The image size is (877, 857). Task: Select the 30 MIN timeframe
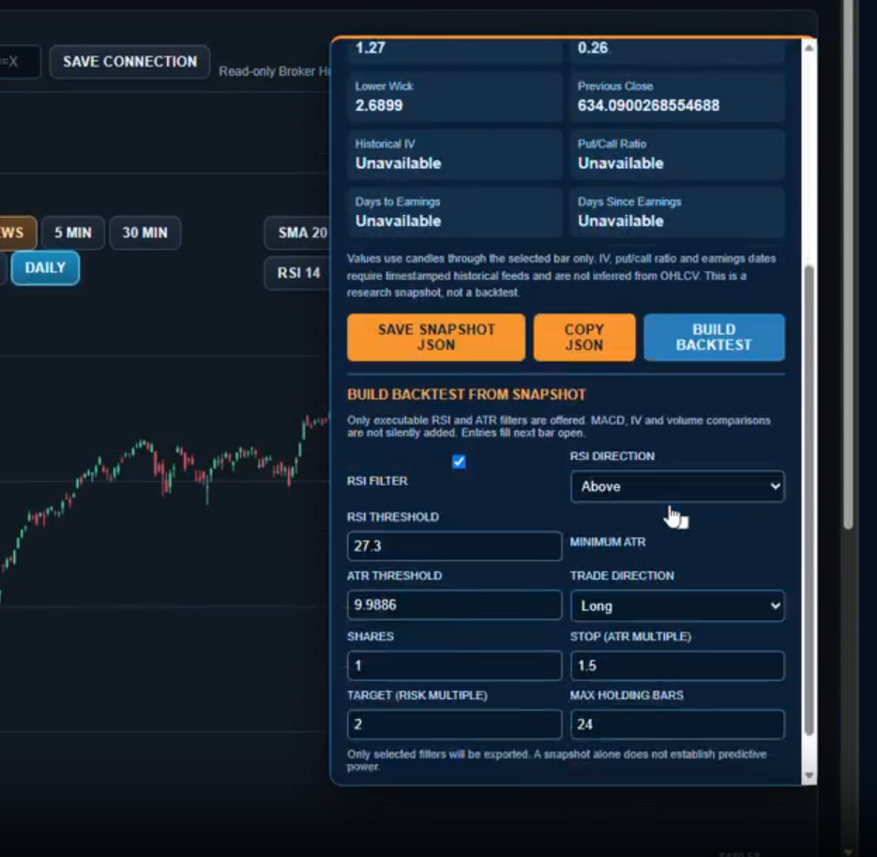[144, 232]
